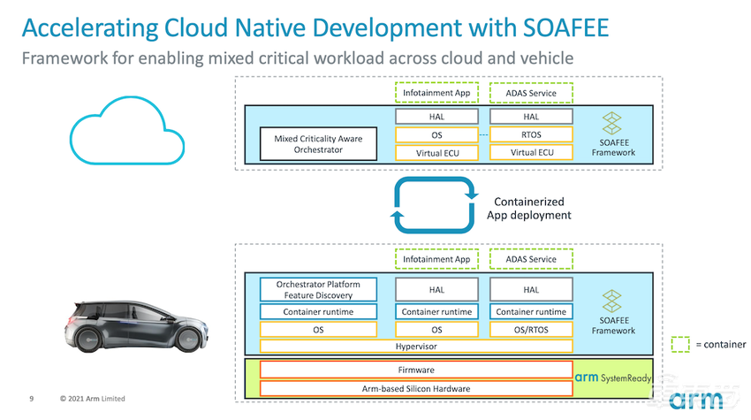Click the arm SystemReady logo

click(611, 377)
